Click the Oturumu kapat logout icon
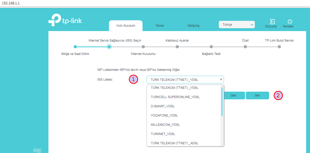 click(272, 22)
